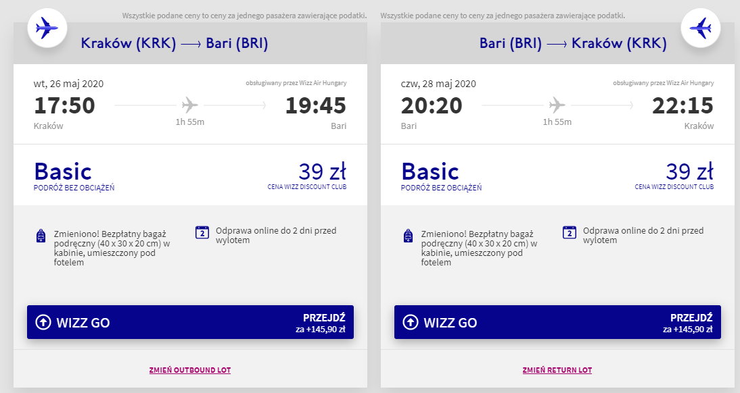Open the ZMIEŃ RETURN LOT link
The height and width of the screenshot is (393, 740).
[557, 370]
